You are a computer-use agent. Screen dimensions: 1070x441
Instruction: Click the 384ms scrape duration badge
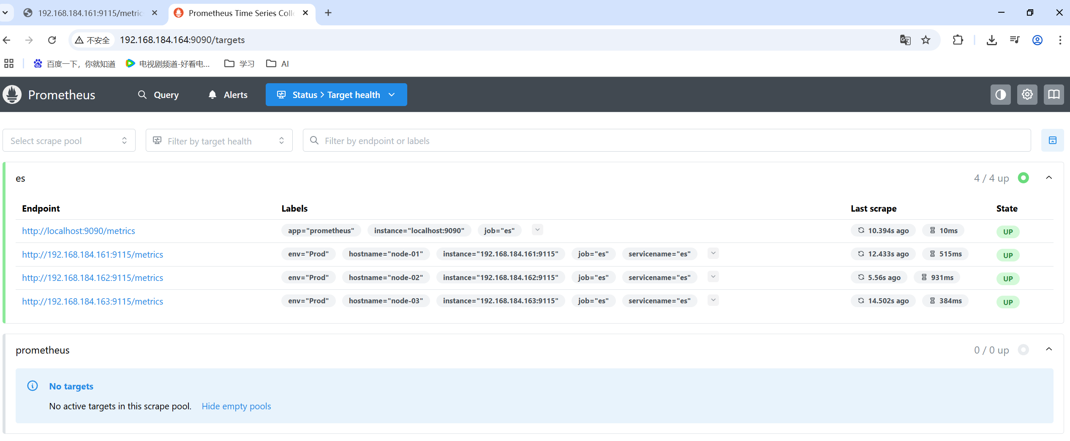tap(945, 300)
